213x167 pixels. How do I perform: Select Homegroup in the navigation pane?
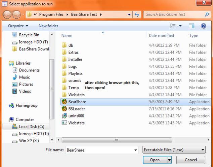click(x=23, y=105)
